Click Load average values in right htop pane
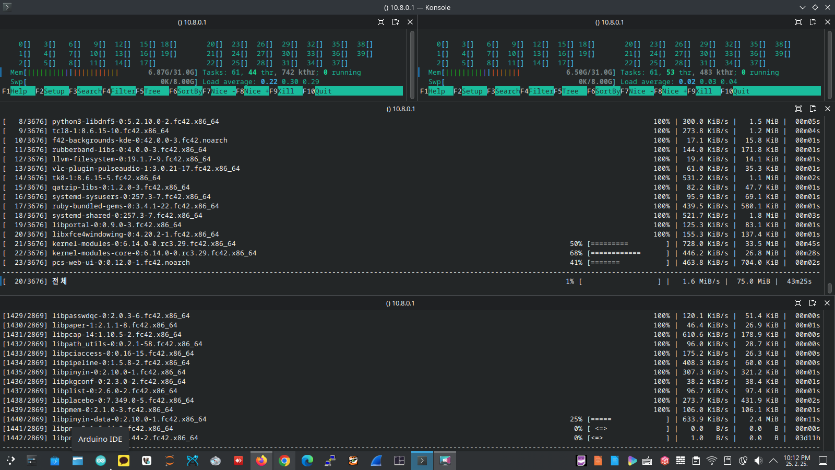This screenshot has width=835, height=470. (708, 82)
